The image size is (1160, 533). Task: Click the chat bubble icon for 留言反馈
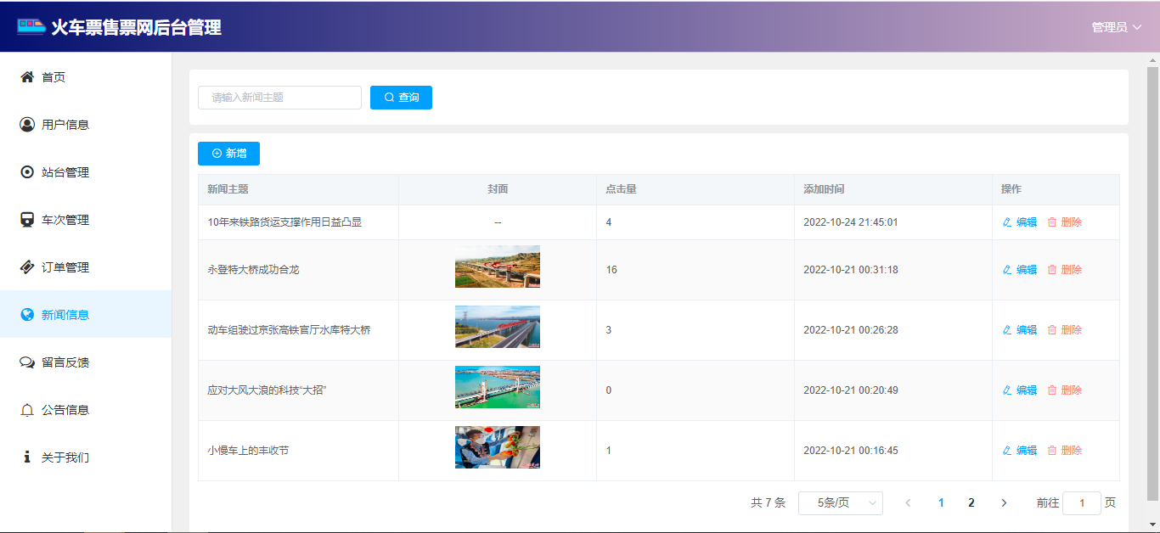click(x=27, y=362)
